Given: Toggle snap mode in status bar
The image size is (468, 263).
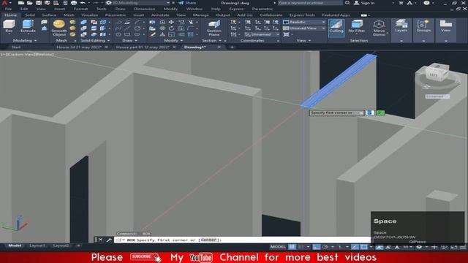Looking at the screenshot, I should click(301, 247).
